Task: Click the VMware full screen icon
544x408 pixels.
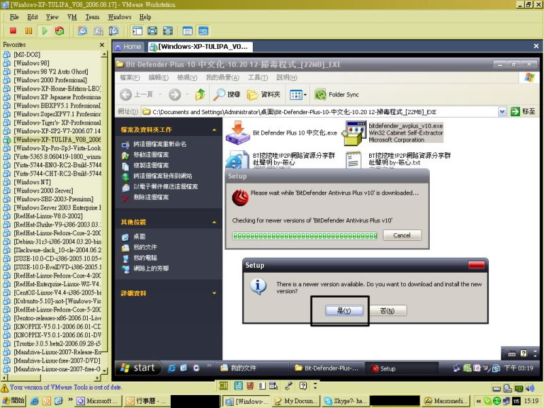Action: pos(152,31)
